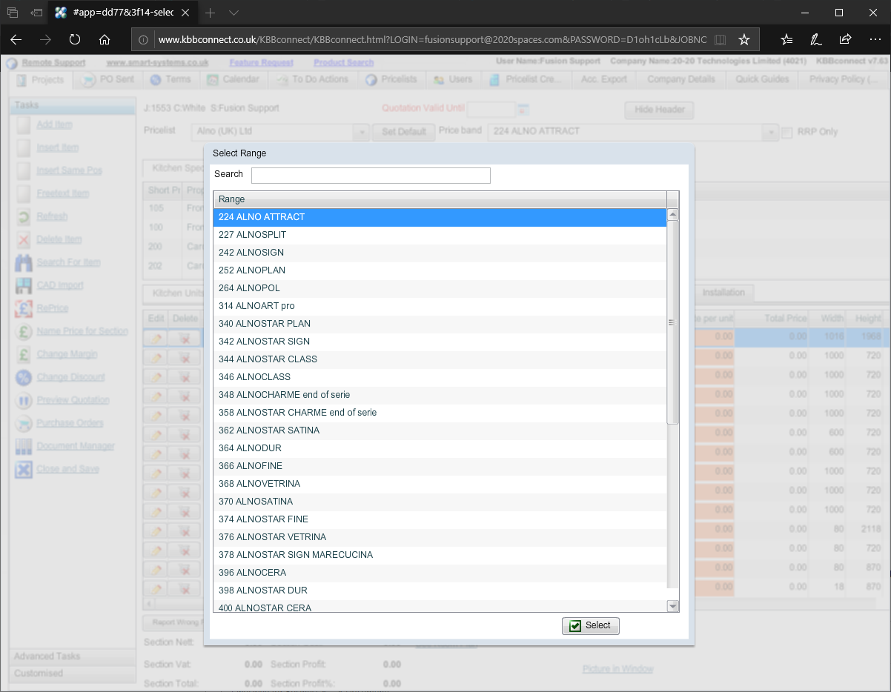Click the Preview Quotation icon

click(x=24, y=401)
